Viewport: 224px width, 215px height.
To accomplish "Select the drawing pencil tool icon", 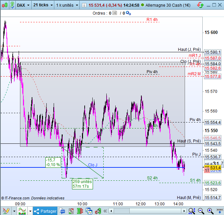I will [x=6, y=211].
